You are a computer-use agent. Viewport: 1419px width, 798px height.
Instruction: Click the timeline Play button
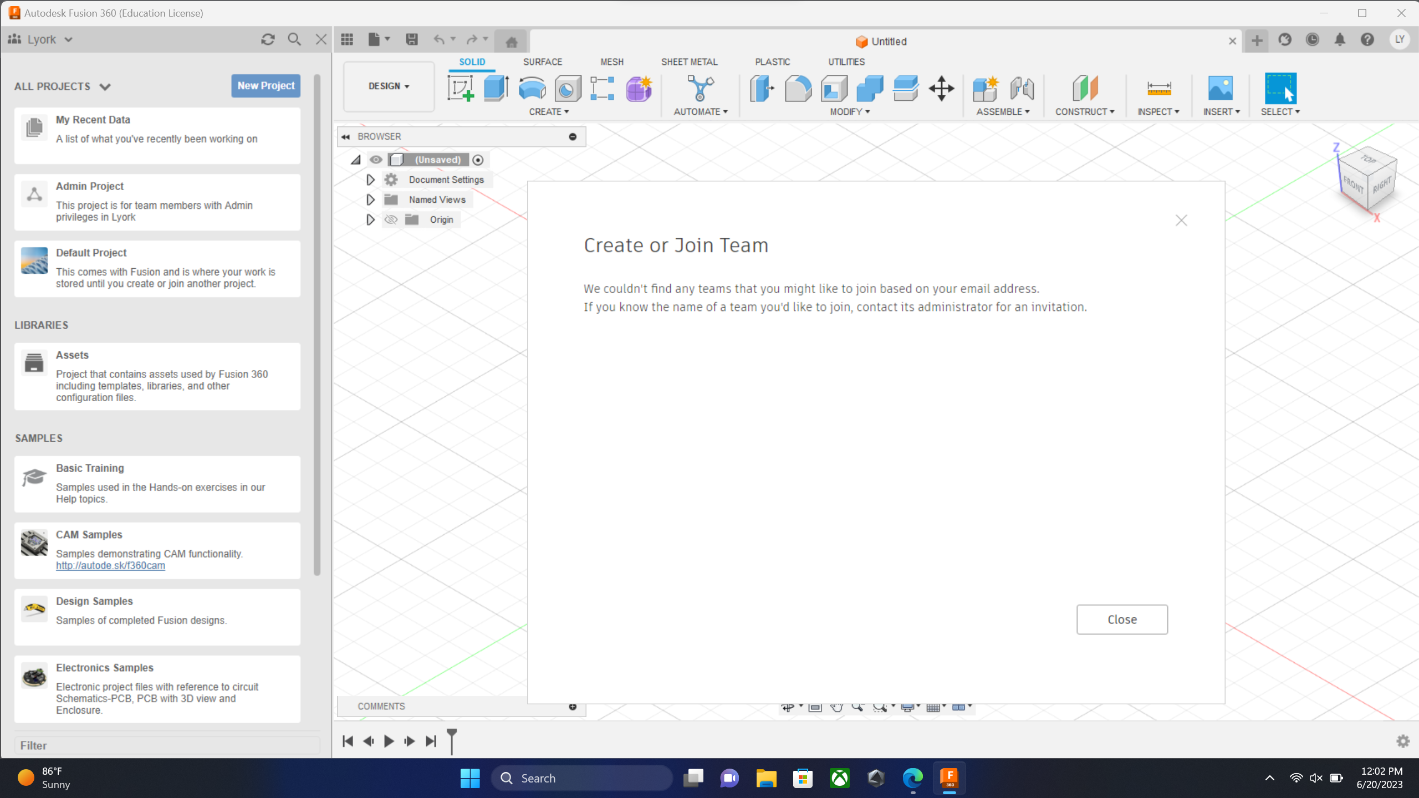coord(389,741)
